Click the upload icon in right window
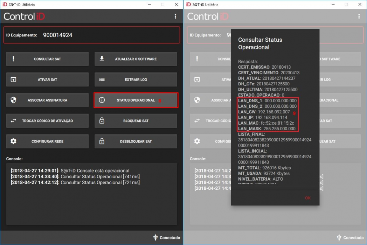The width and height of the screenshot is (367, 245). coord(197,79)
